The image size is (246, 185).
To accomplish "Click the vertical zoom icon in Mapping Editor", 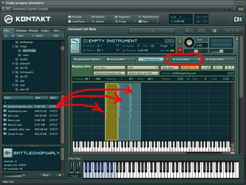I will pyautogui.click(x=229, y=67).
